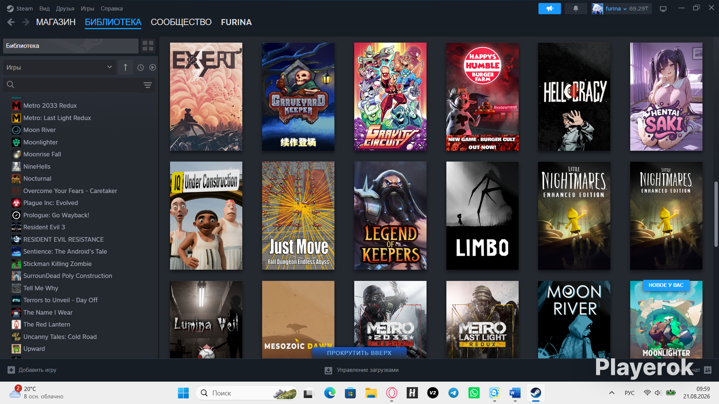Switch to Big Picture mode icon

point(663,8)
